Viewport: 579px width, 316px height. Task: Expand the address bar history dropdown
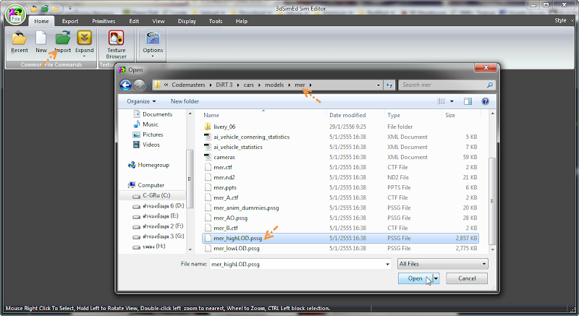(379, 85)
